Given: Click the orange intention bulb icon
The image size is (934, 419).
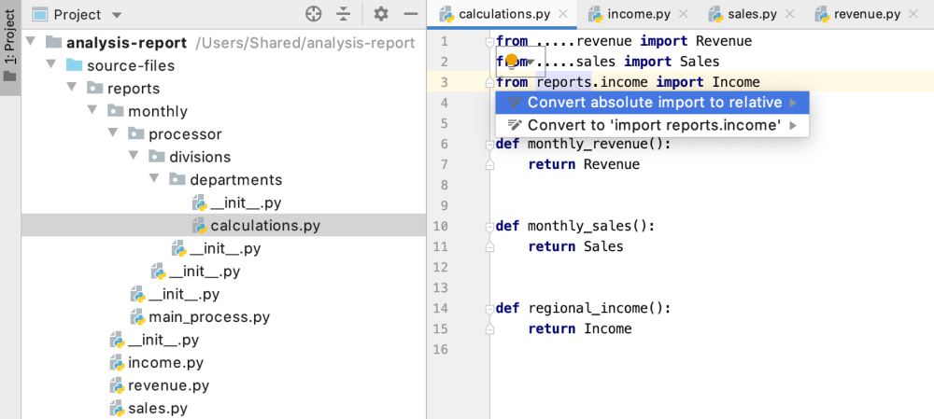Looking at the screenshot, I should click(x=511, y=61).
